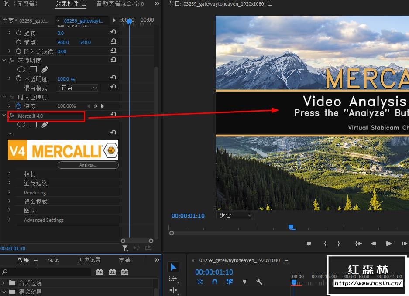Add marker in the program monitor
This screenshot has width=409, height=296.
[x=309, y=244]
